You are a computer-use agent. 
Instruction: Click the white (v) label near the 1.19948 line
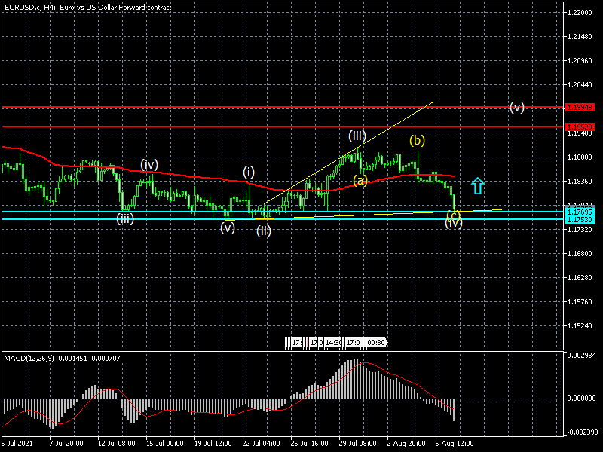click(516, 107)
